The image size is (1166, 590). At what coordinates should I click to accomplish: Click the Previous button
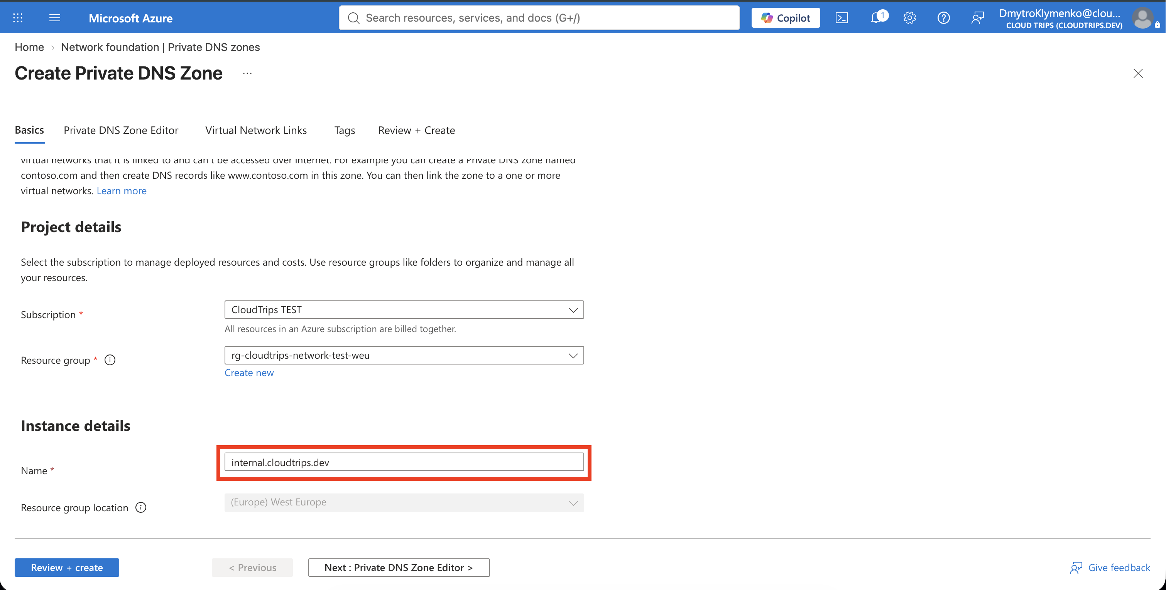(252, 568)
